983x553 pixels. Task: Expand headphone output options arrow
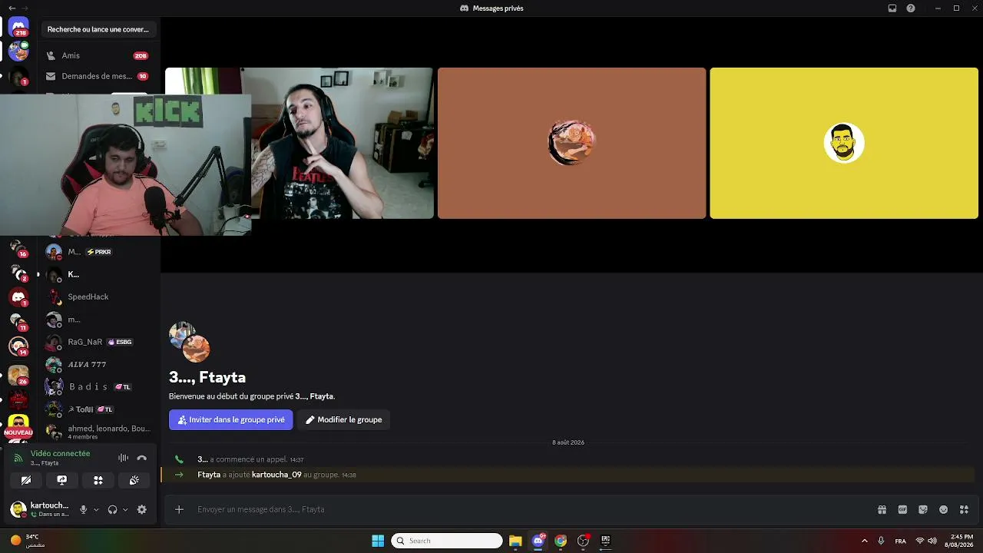point(125,509)
